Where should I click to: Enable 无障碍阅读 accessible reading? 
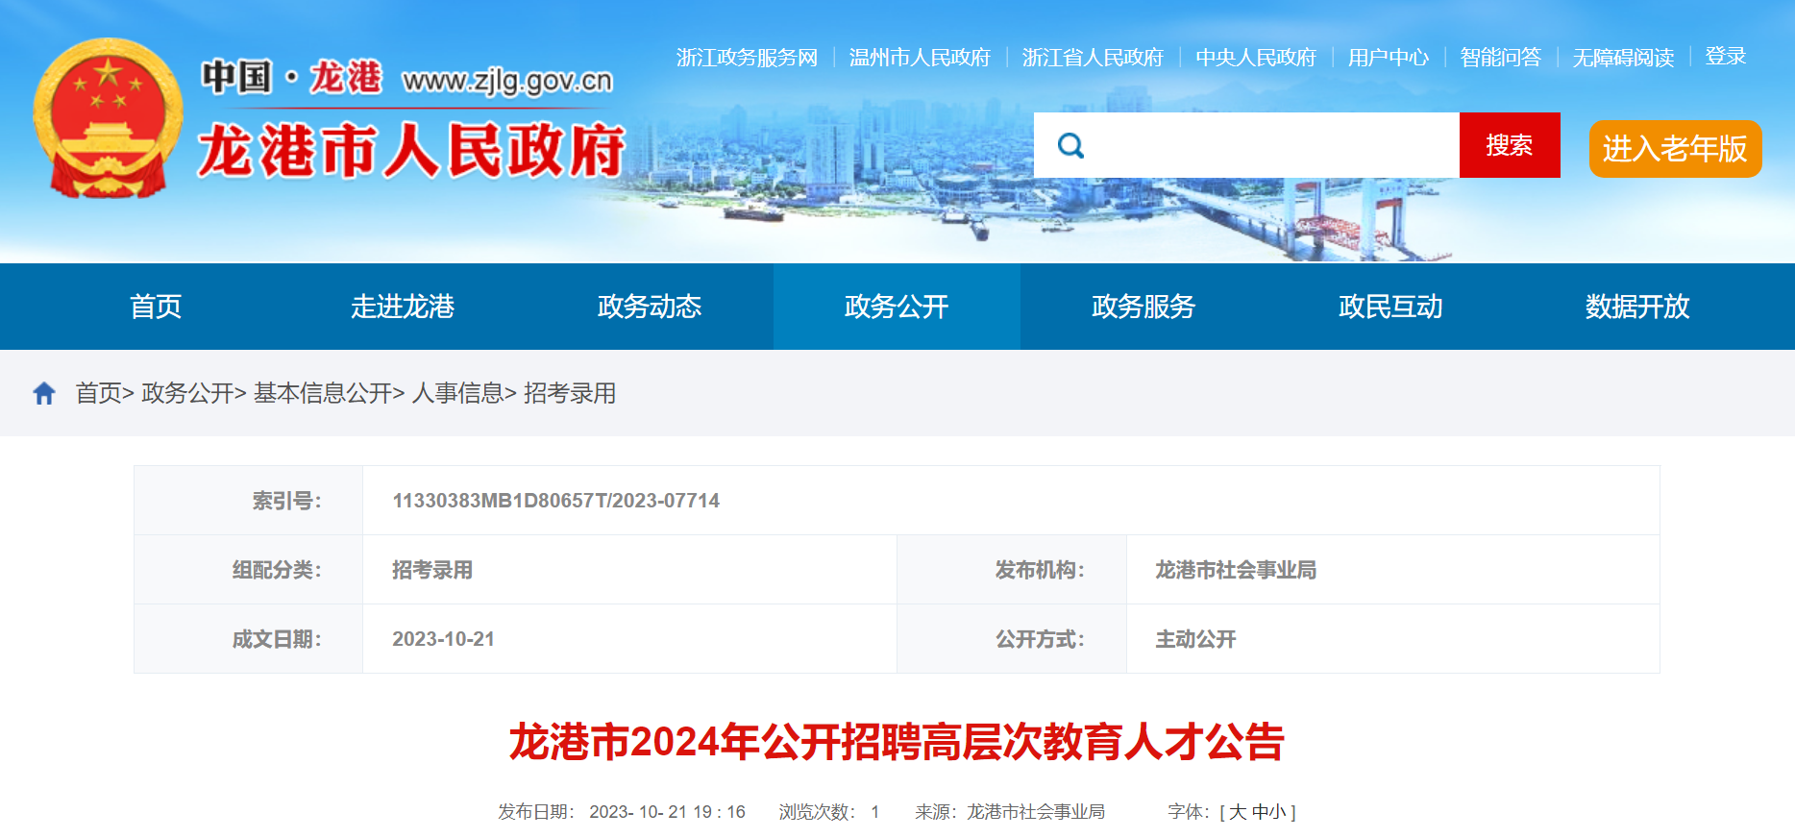[x=1623, y=58]
